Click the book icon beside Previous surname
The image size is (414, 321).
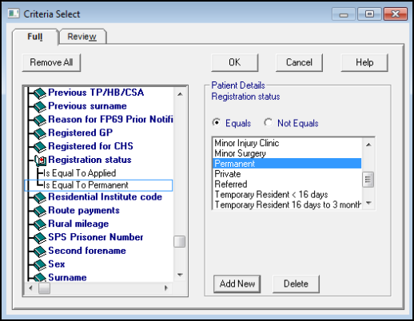(x=40, y=106)
